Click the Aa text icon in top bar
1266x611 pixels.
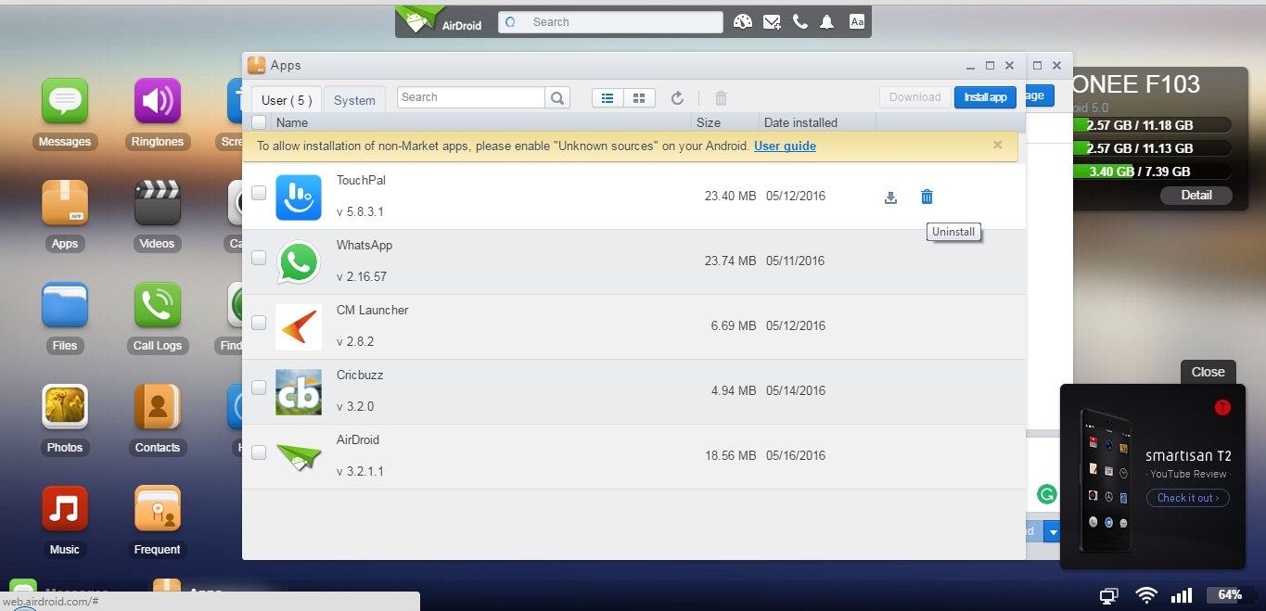point(856,22)
